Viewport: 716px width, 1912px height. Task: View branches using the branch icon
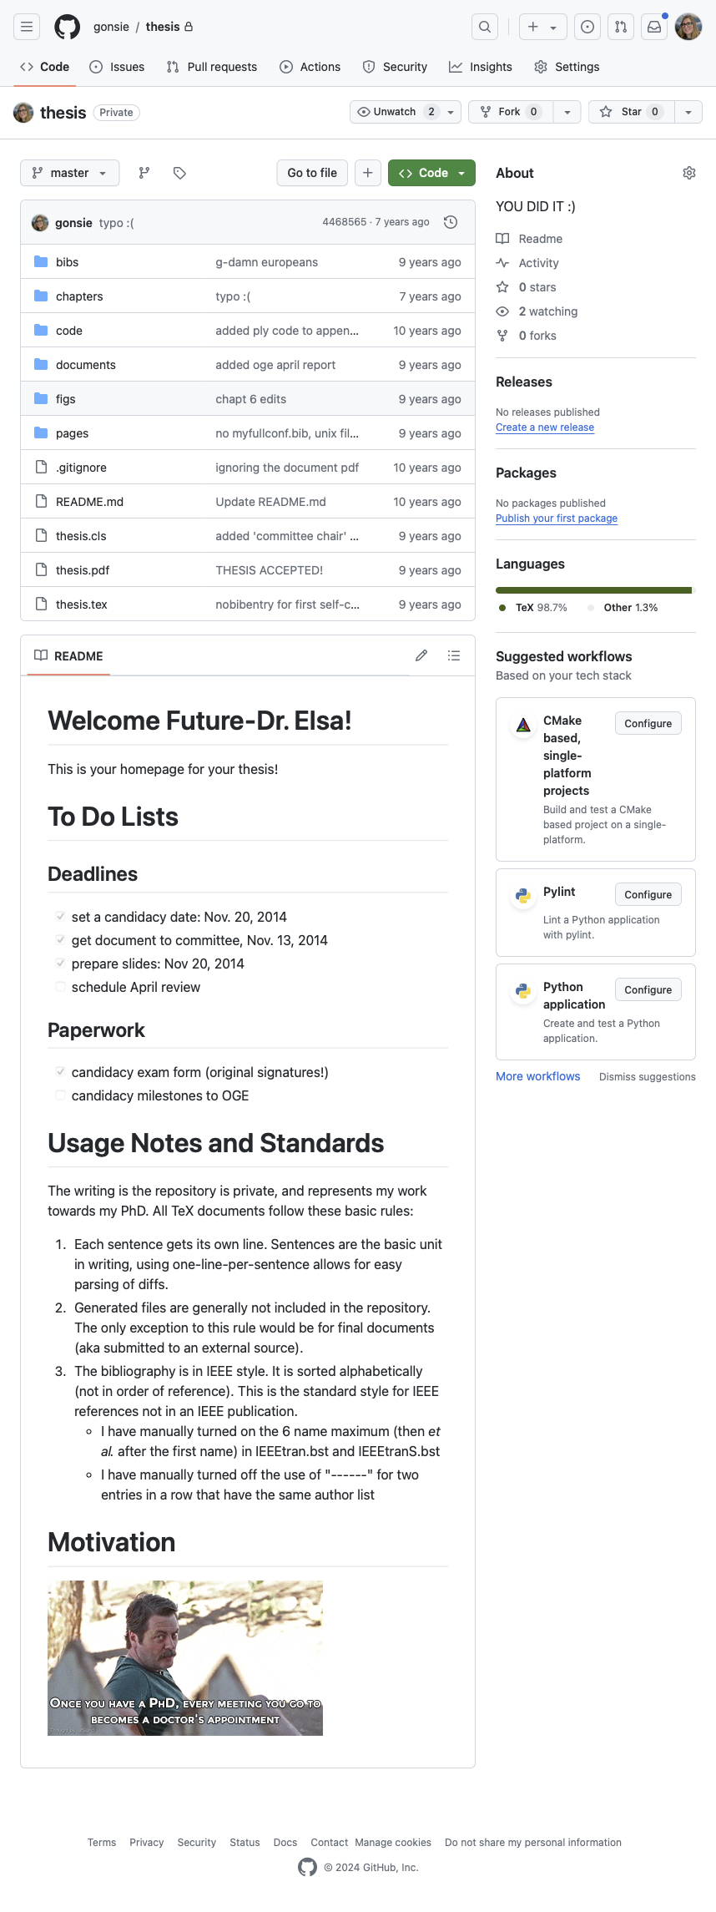click(x=144, y=173)
